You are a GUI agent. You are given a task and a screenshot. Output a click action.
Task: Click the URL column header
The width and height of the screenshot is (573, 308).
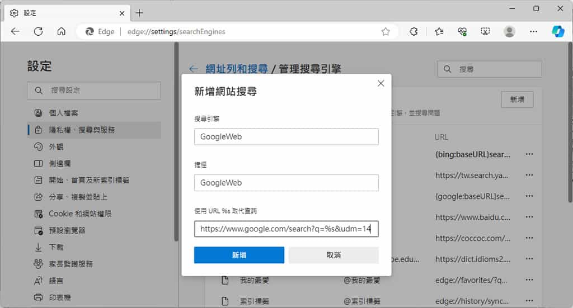(x=441, y=137)
